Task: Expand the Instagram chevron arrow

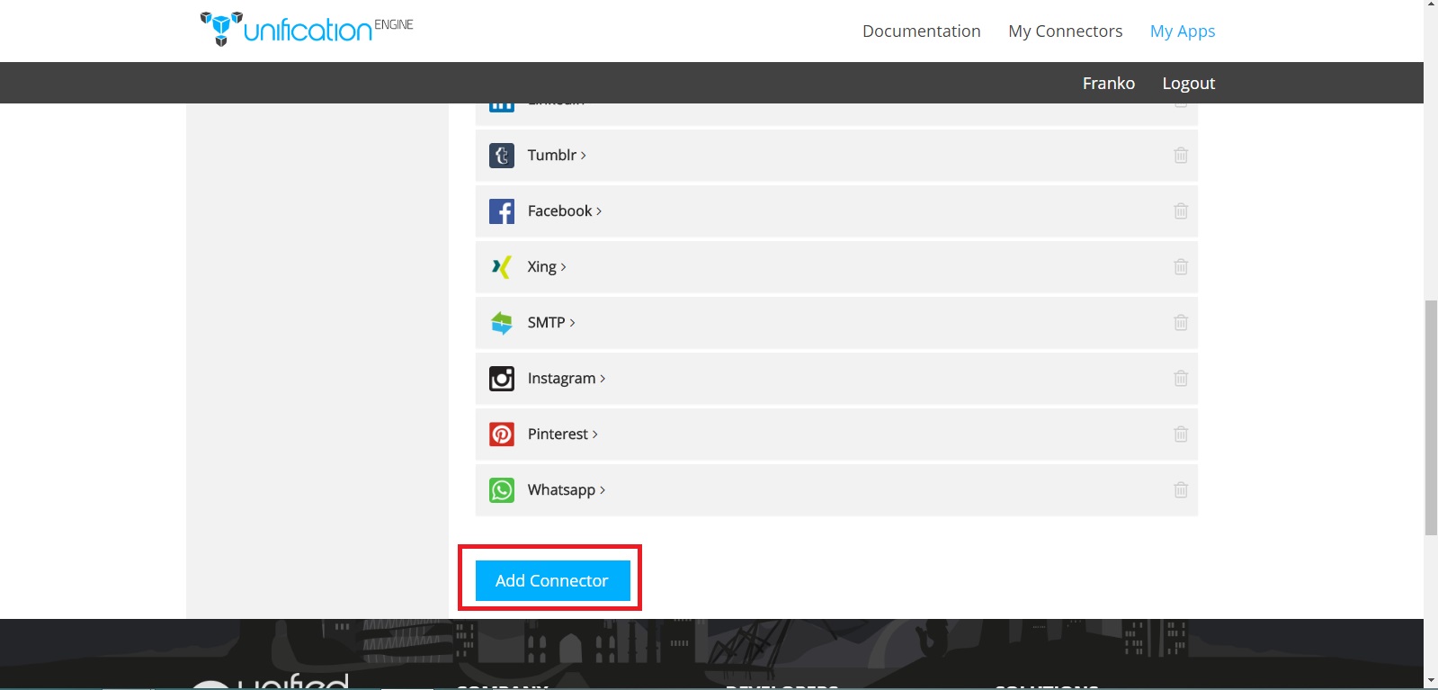Action: point(603,379)
